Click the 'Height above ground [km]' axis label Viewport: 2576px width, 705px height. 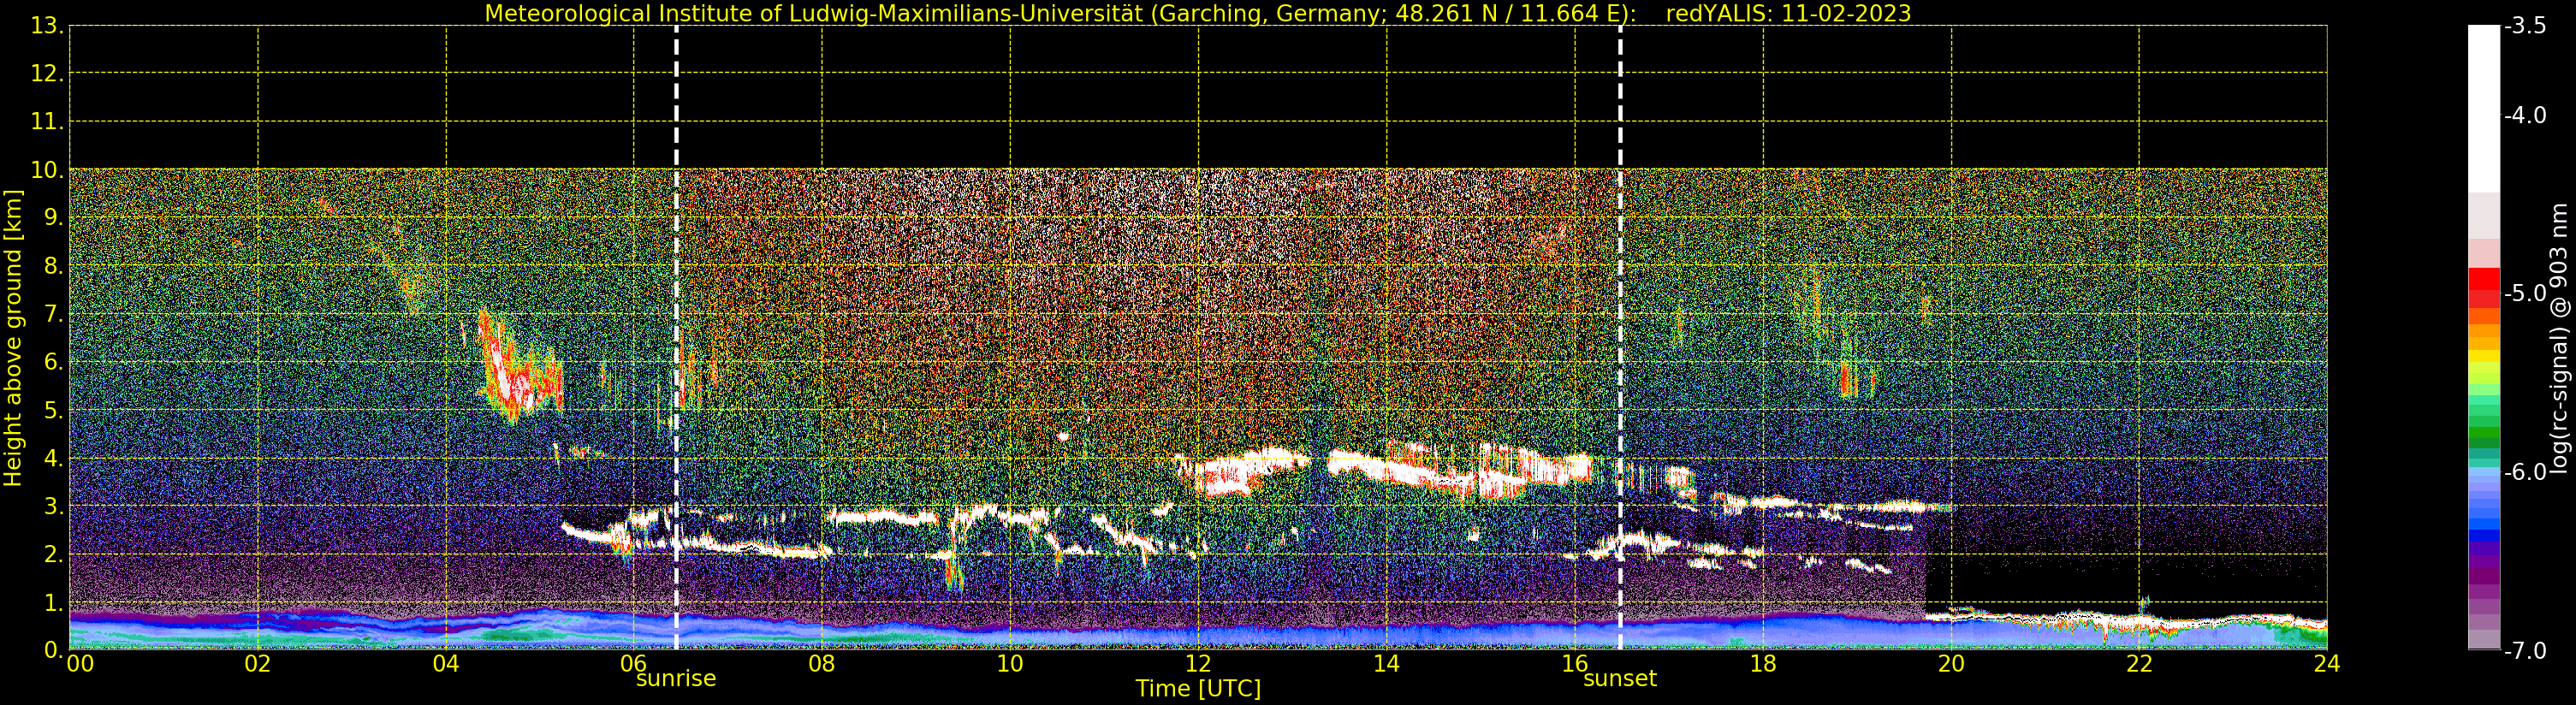coord(13,338)
